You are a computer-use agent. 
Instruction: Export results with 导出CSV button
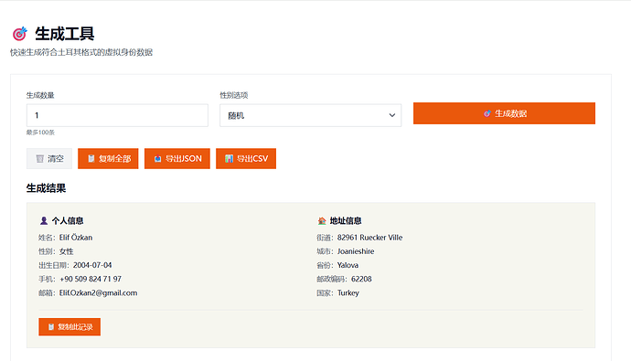[246, 158]
